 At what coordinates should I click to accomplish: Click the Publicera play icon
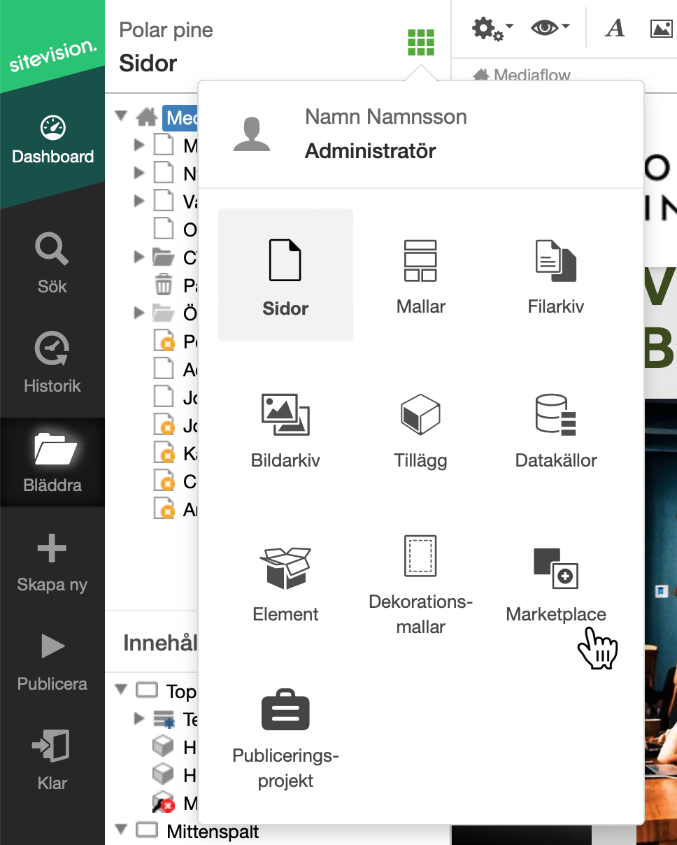click(x=52, y=647)
